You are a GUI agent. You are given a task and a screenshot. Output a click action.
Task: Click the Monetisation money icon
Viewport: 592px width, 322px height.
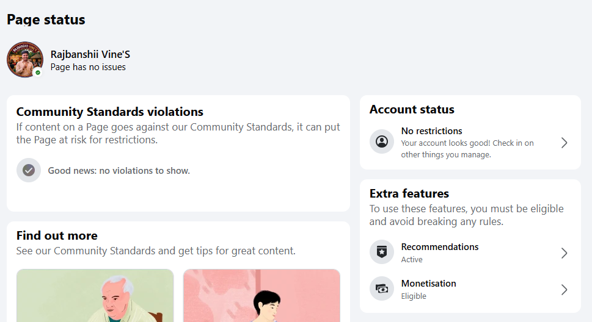382,289
